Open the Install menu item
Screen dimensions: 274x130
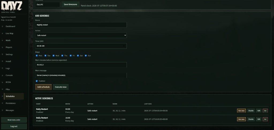coord(8,62)
